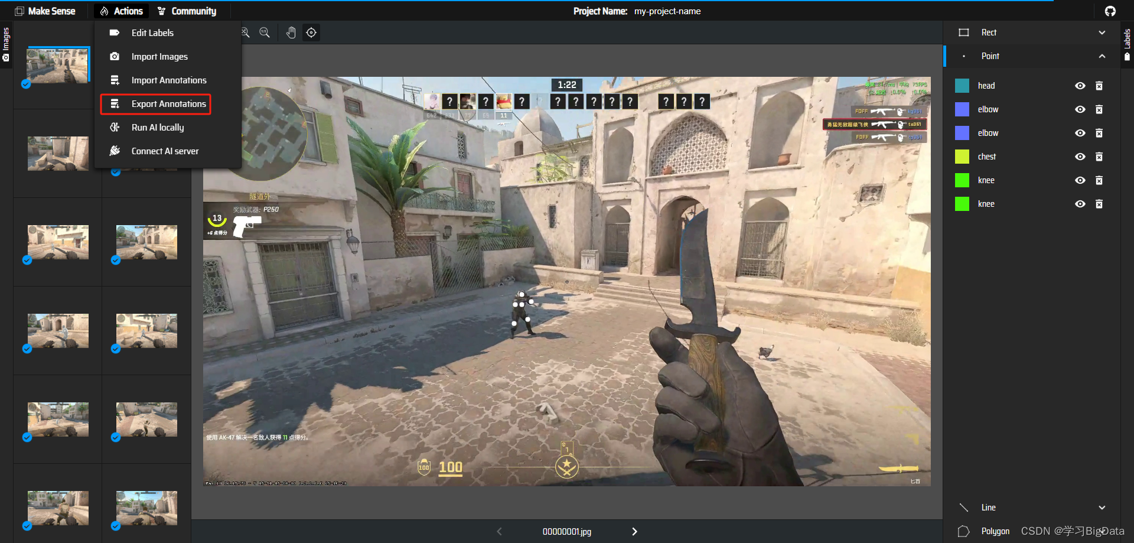
Task: Click the Make Sense logo
Action: click(x=45, y=11)
